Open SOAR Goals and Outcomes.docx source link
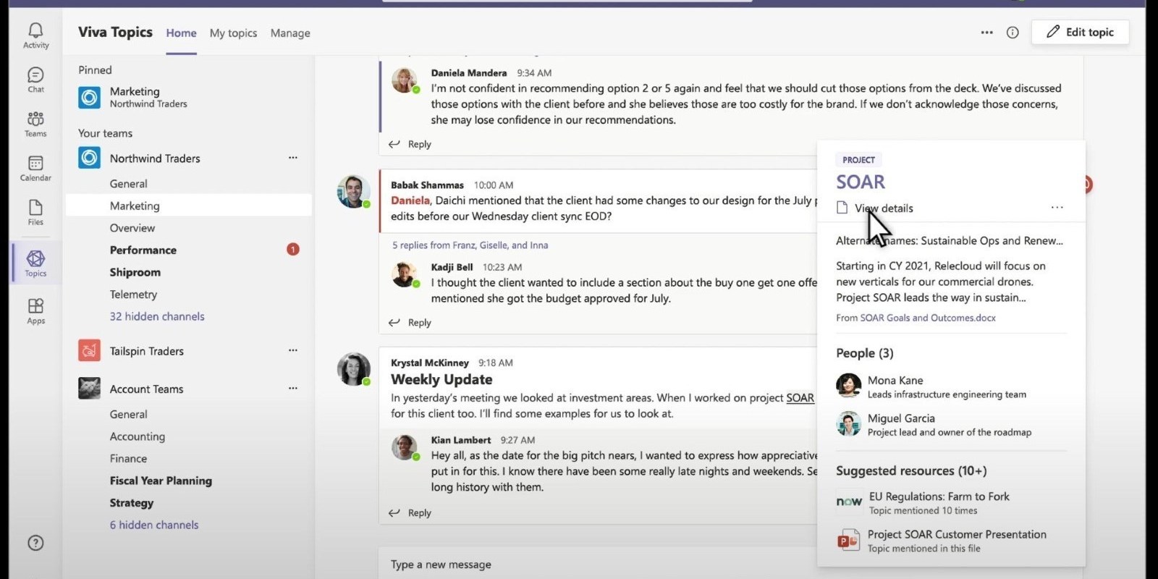 [928, 318]
